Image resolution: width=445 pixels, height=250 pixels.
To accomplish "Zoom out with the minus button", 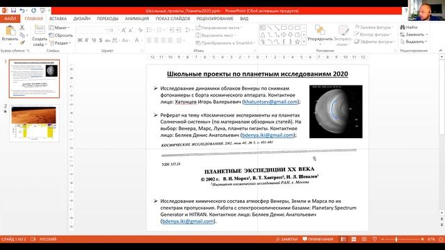I will [382, 240].
